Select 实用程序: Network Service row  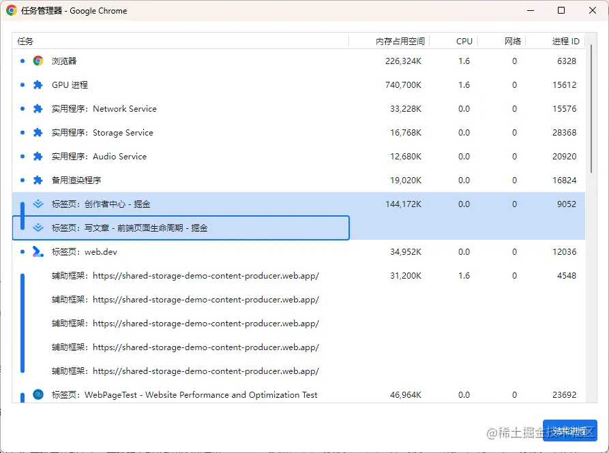[x=298, y=108]
